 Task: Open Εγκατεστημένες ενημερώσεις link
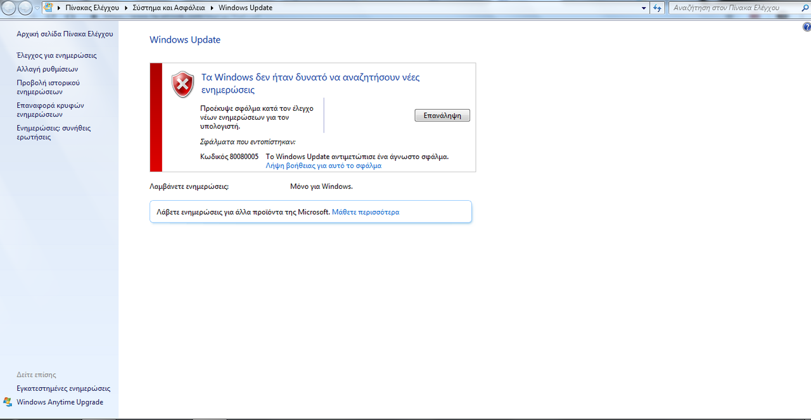pyautogui.click(x=63, y=389)
